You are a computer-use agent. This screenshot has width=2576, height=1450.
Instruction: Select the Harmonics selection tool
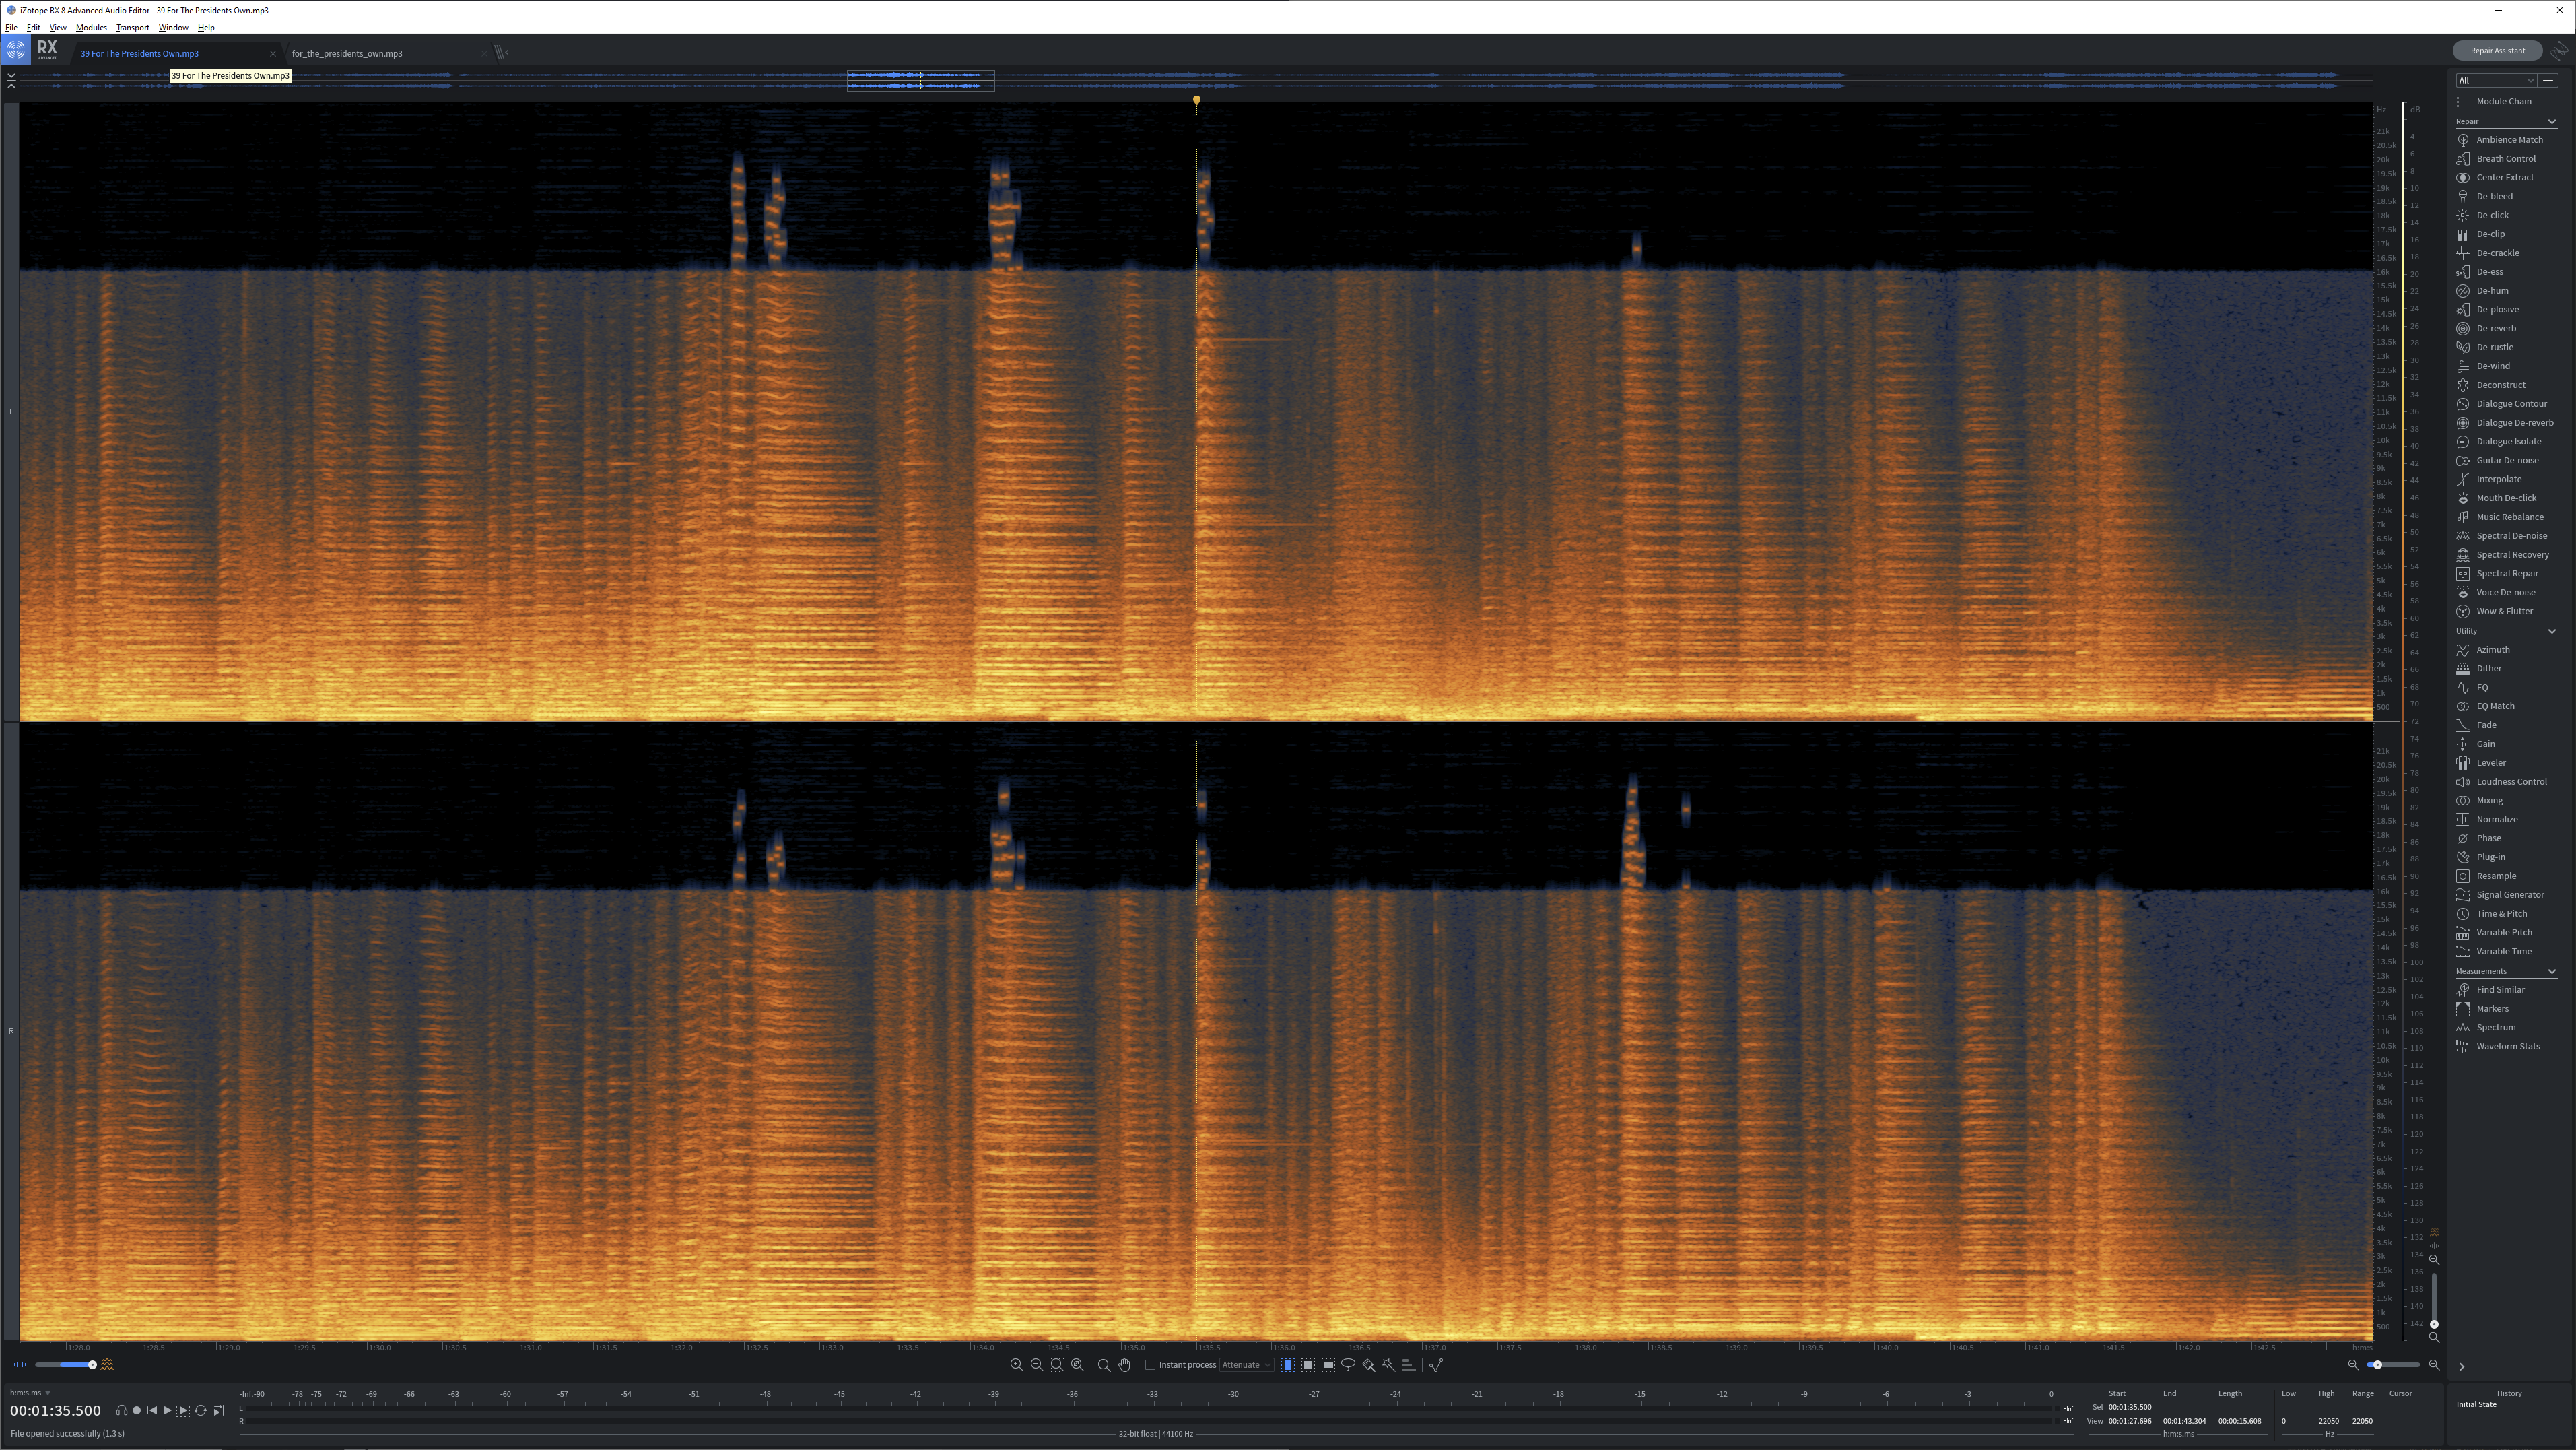pos(1408,1365)
